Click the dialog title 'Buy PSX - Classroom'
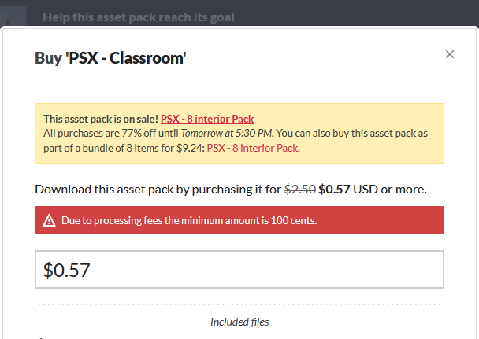Screen dimensions: 479x339 [110, 57]
